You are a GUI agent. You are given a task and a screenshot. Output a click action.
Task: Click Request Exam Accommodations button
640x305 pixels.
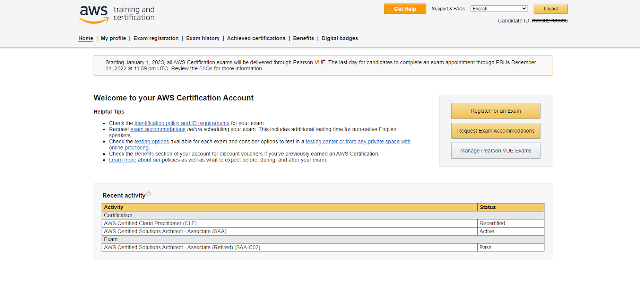click(x=496, y=131)
